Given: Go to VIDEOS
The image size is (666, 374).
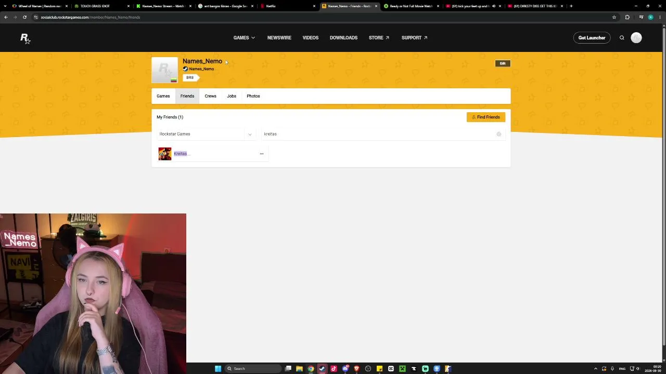Looking at the screenshot, I should 311,38.
